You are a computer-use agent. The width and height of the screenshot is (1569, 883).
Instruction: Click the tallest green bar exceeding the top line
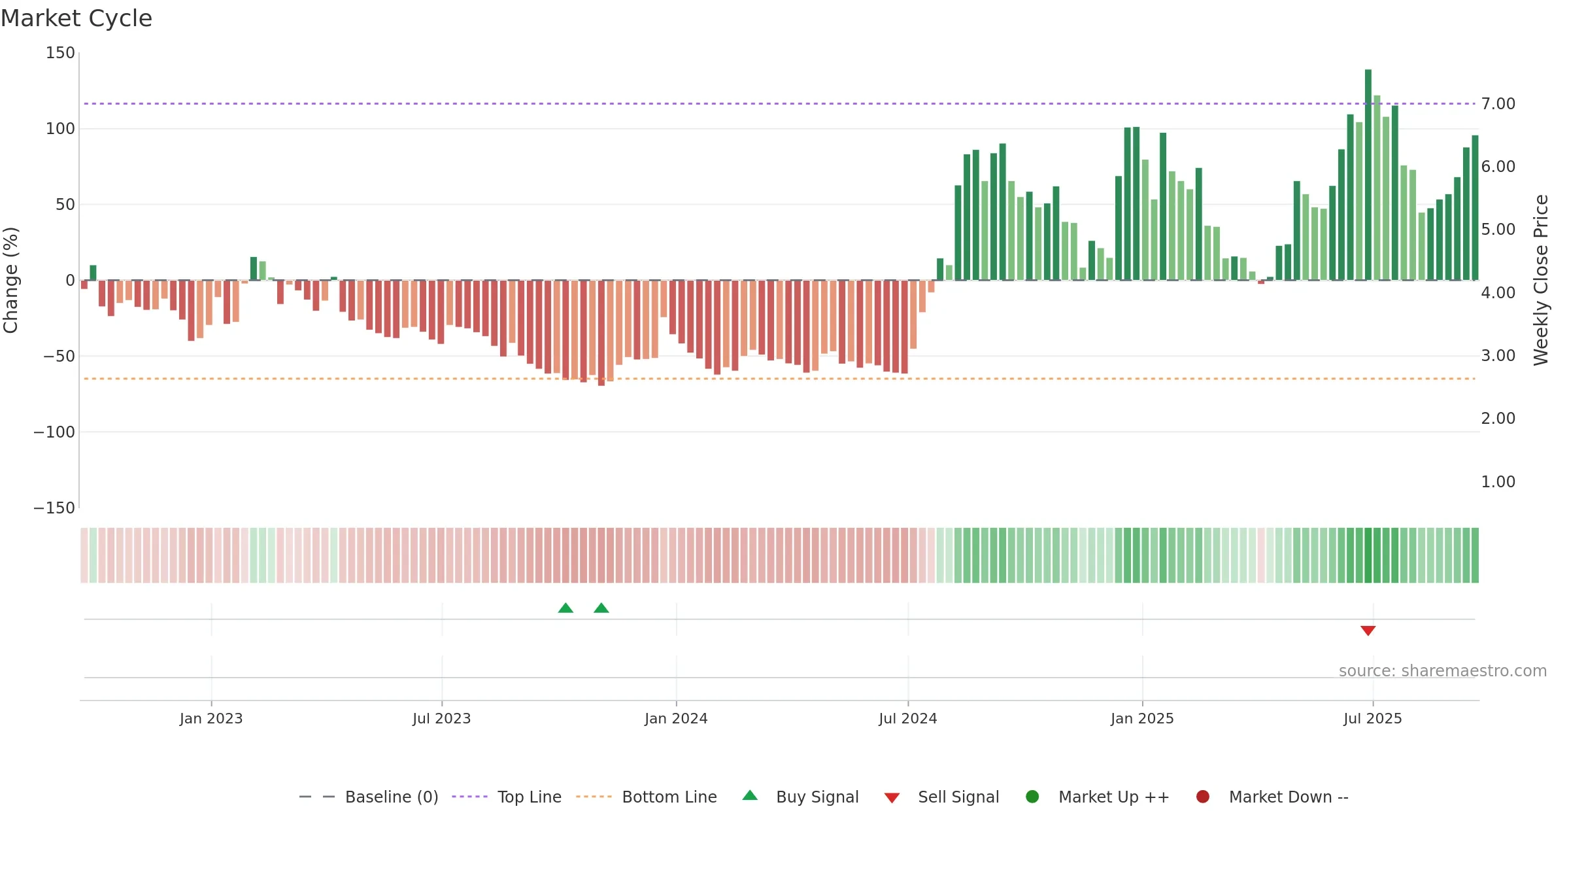pos(1368,175)
